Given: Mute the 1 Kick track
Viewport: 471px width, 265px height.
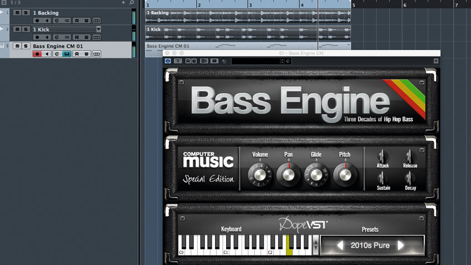Looking at the screenshot, I should point(17,29).
